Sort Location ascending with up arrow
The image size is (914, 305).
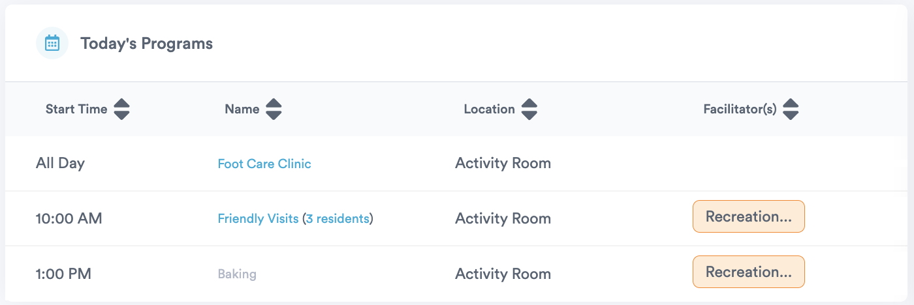coord(529,104)
